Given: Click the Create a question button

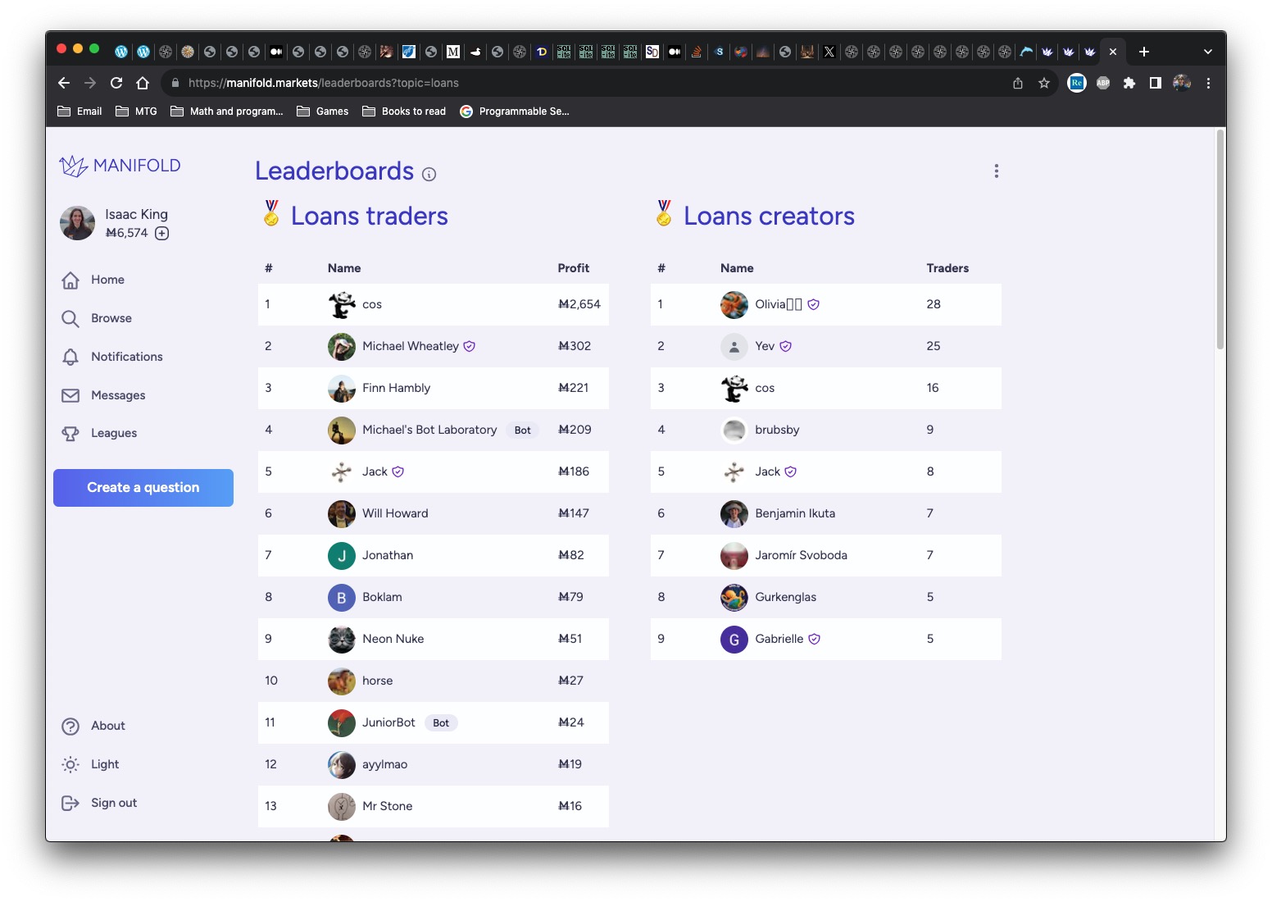Looking at the screenshot, I should click(143, 488).
